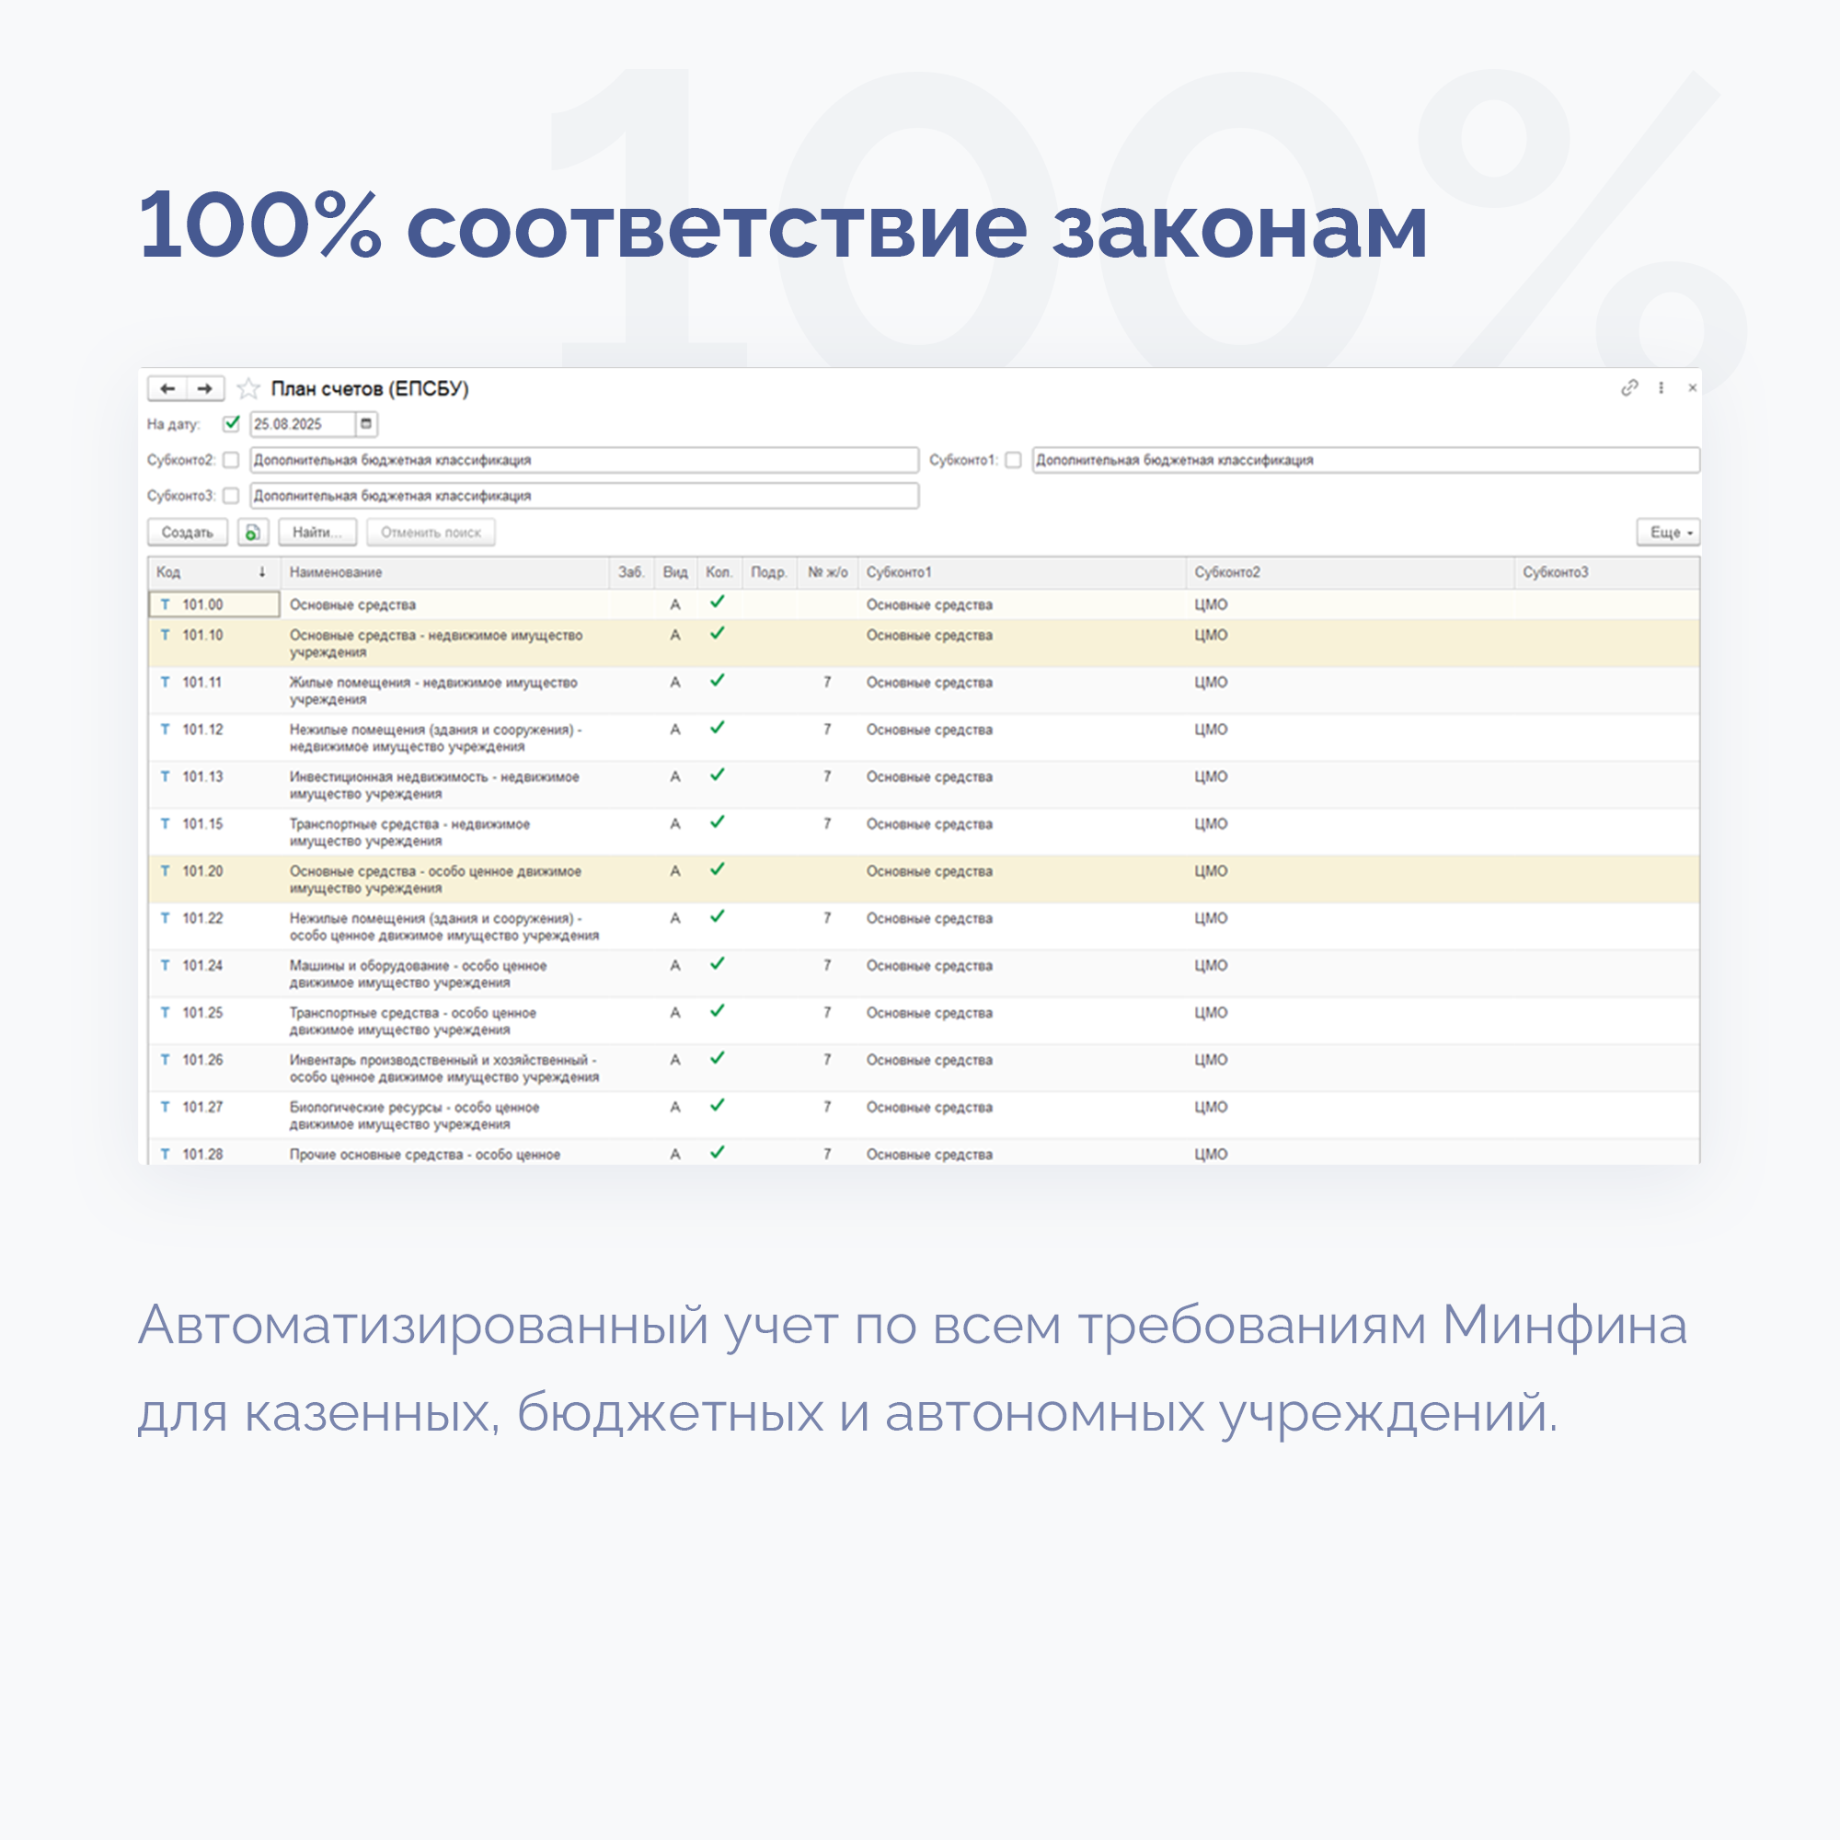Close the План счетов form
The height and width of the screenshot is (1840, 1840).
pyautogui.click(x=1693, y=387)
